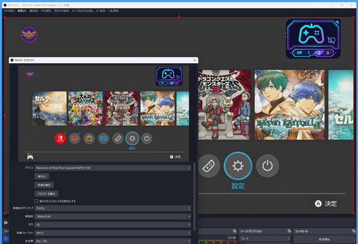Screen dimensions: 358x244
Task: Open the デバイス device dropdown
Action: tap(113, 168)
